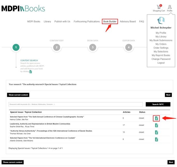Choose Logout from the profile menu
This screenshot has height=167, width=177.
pos(161,63)
